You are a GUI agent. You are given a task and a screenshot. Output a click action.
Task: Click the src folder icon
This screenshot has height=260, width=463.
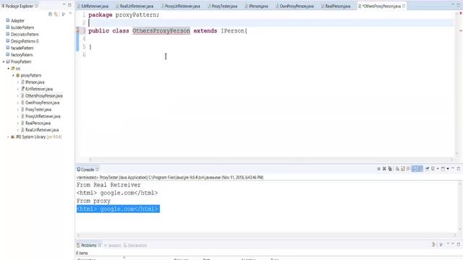[x=13, y=69]
